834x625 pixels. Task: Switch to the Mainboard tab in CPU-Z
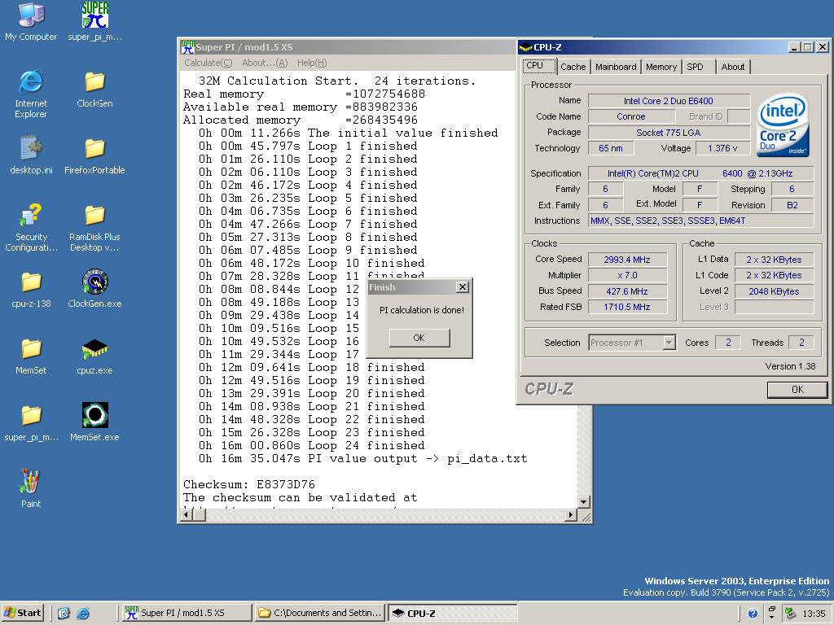616,67
